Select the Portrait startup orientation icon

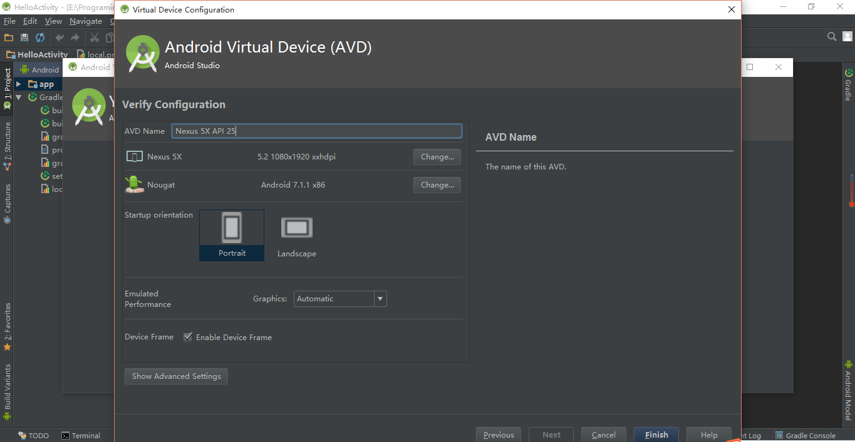click(x=232, y=228)
